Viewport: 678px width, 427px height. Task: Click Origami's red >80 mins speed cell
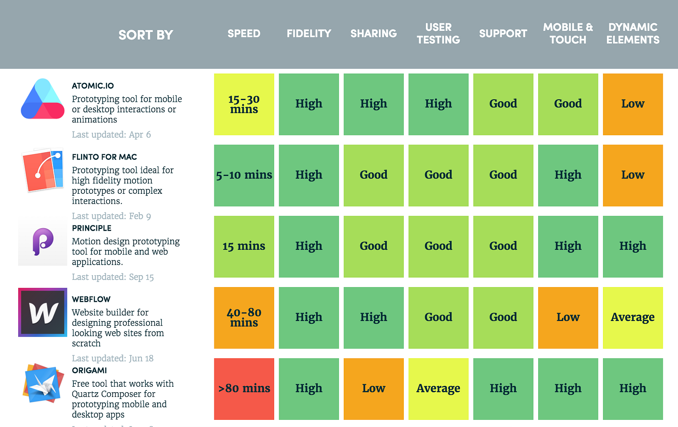click(x=244, y=388)
